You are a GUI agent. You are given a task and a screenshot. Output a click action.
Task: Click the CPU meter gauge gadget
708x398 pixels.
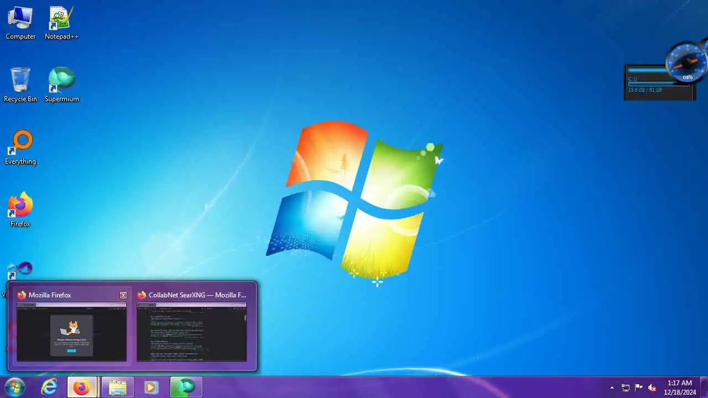point(687,61)
